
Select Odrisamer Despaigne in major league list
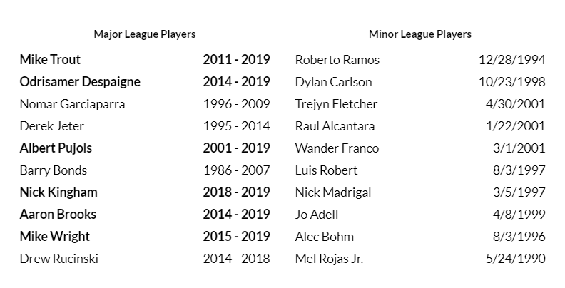tap(80, 82)
